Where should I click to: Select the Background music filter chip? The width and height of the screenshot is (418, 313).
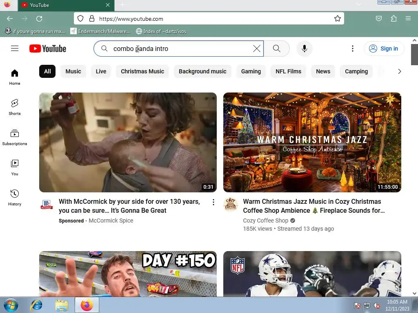click(x=202, y=71)
